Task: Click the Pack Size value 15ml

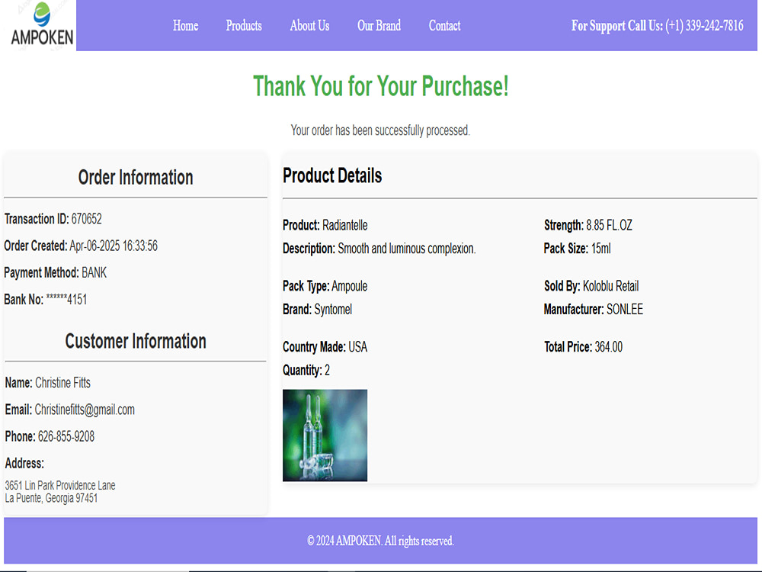Action: tap(601, 249)
